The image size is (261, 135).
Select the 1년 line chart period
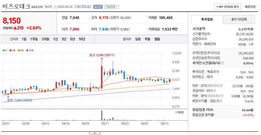point(55,39)
